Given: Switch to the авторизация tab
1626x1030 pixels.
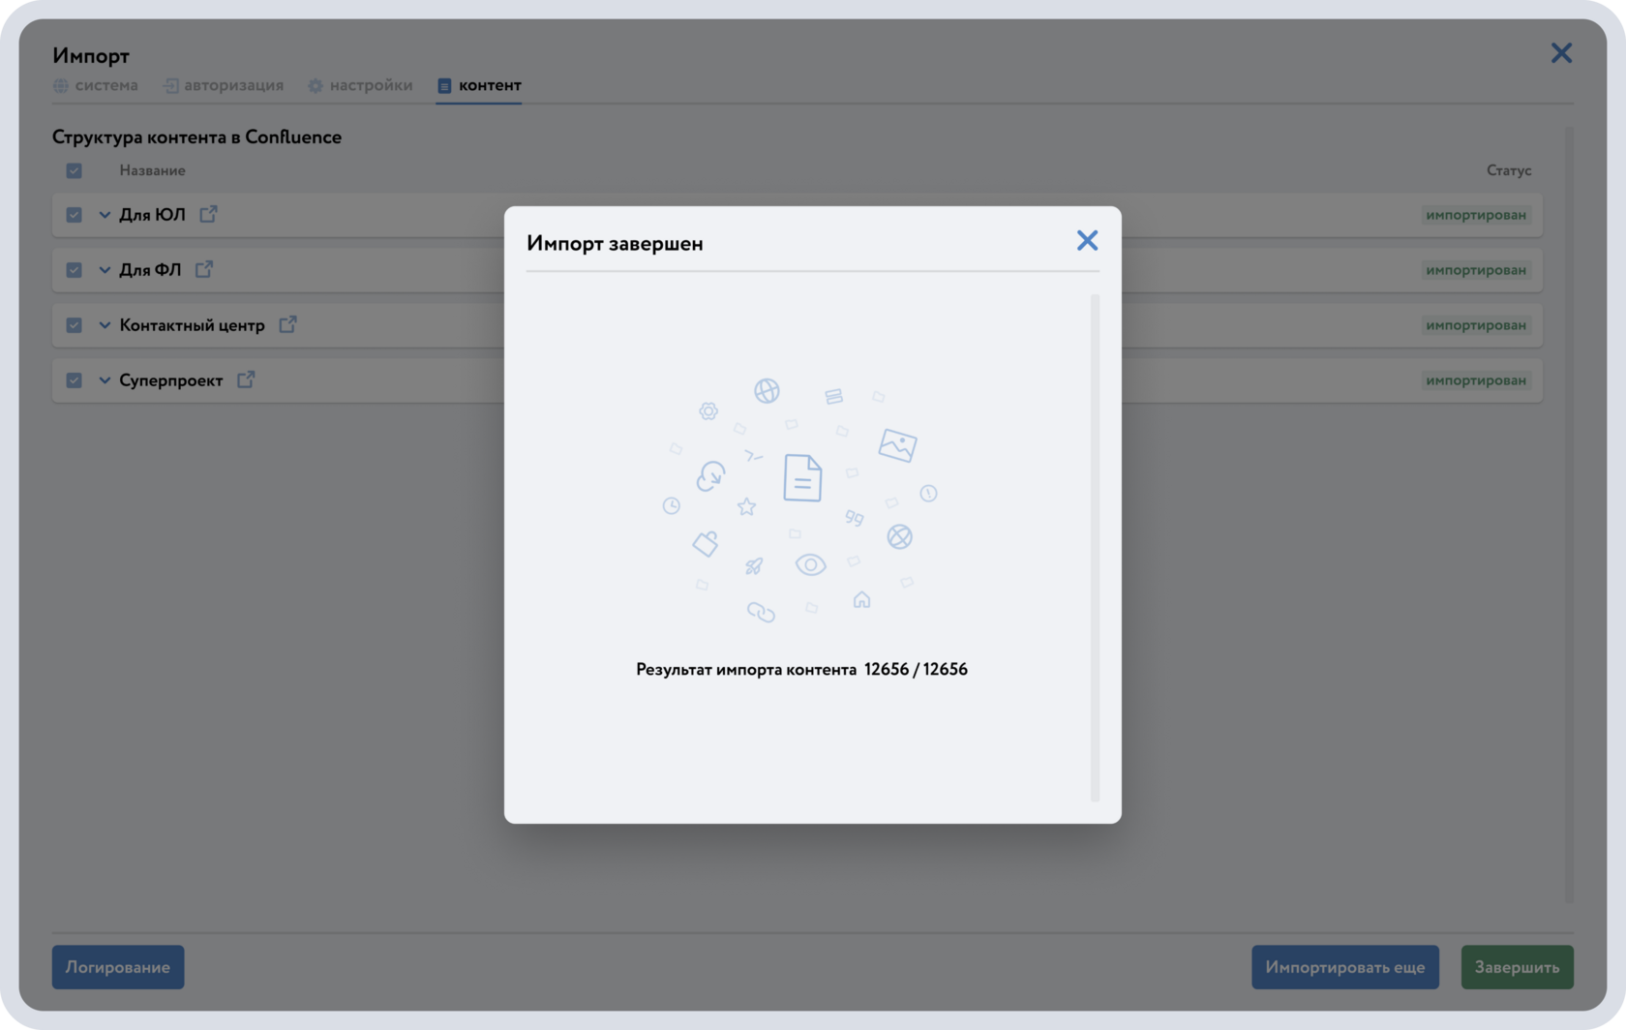Looking at the screenshot, I should coord(224,85).
